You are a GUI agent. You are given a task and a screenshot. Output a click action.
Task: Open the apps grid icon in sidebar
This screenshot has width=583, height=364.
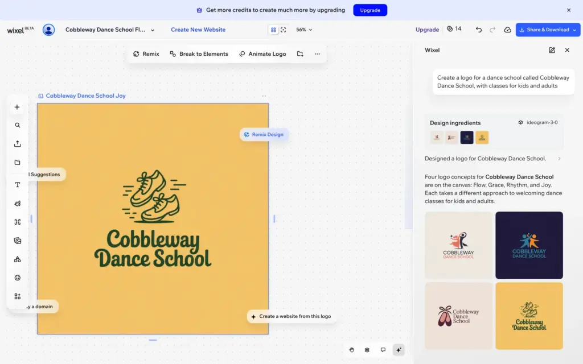pos(17,296)
